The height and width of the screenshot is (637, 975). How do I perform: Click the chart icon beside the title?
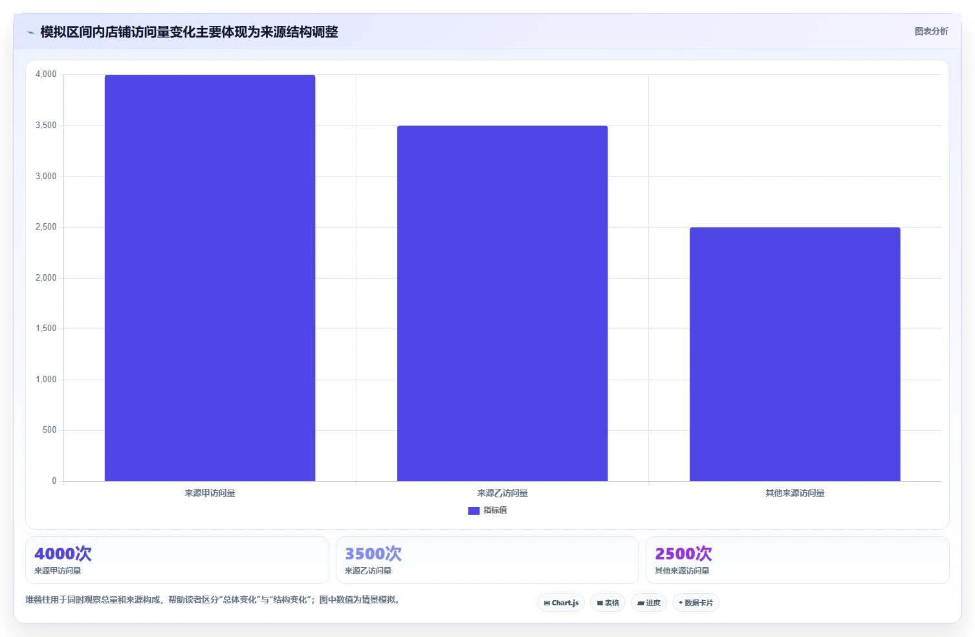30,32
